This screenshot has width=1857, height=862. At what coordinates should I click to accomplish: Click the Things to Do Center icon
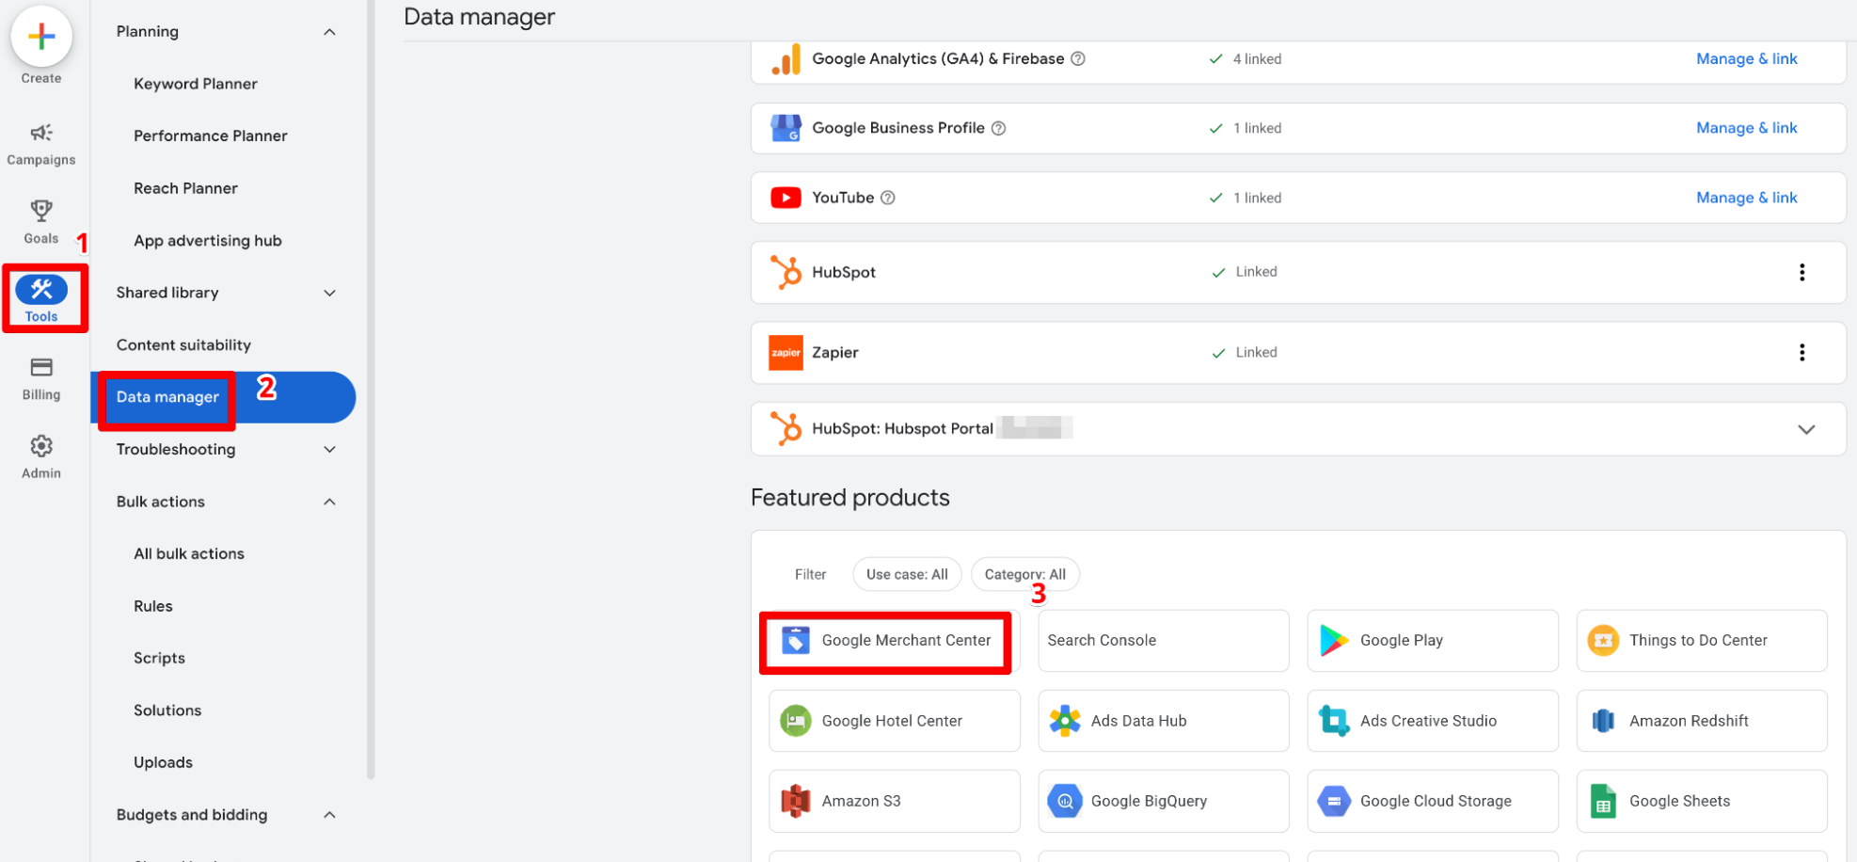(1603, 641)
